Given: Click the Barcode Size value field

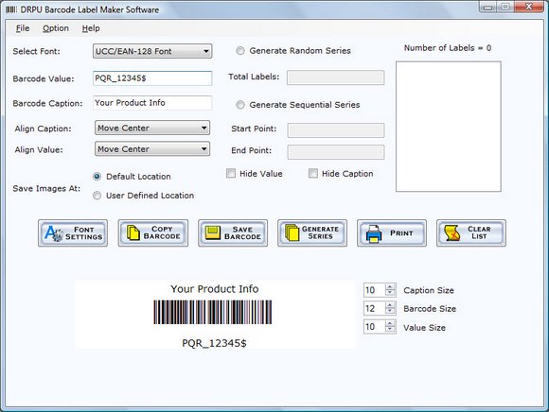Looking at the screenshot, I should coord(374,308).
